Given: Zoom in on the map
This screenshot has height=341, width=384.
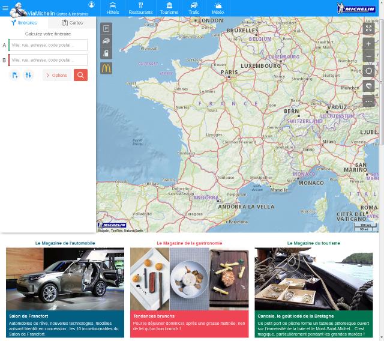Looking at the screenshot, I should 368,44.
